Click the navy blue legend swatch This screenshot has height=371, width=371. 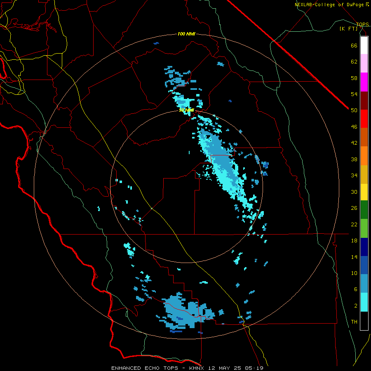364,247
